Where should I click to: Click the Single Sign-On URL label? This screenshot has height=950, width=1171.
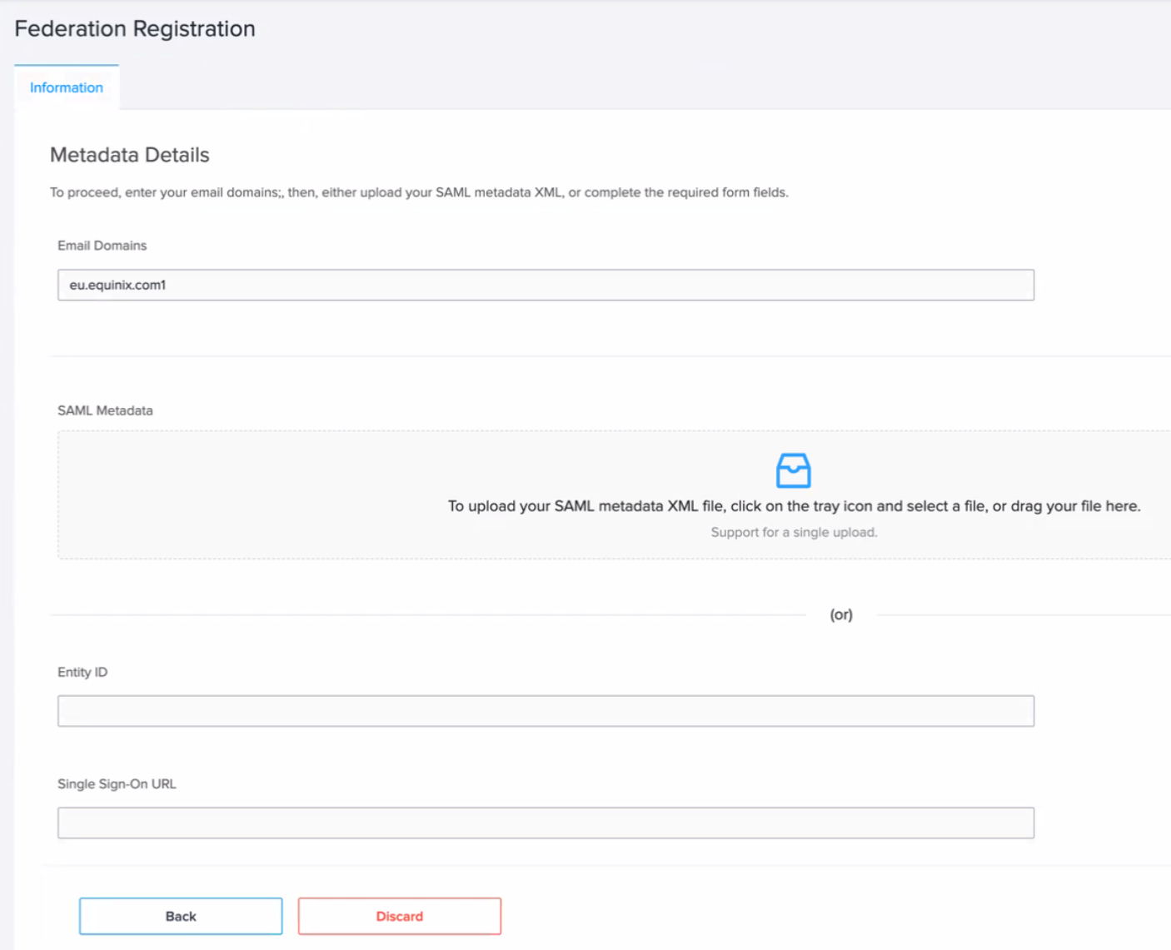click(117, 784)
